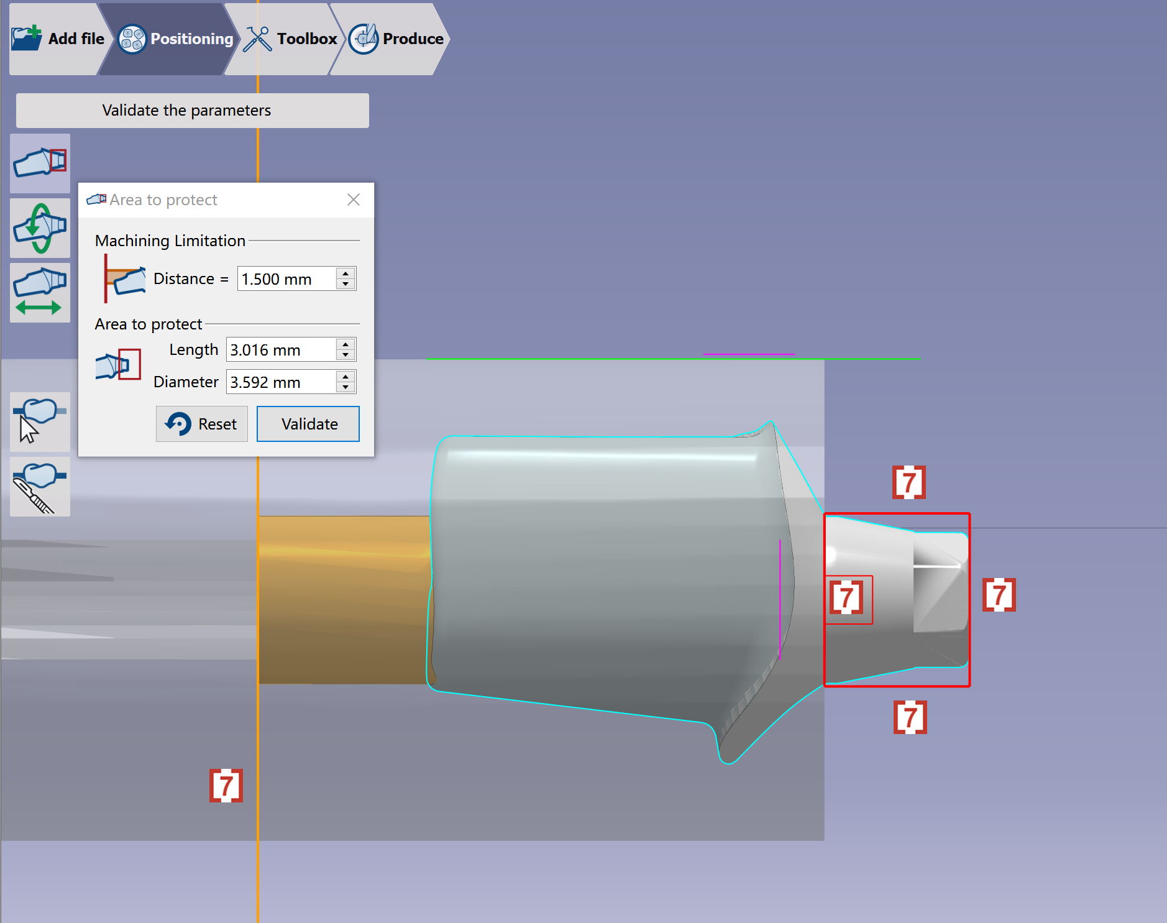This screenshot has width=1167, height=923.
Task: Close the Area to protect dialog
Action: coord(354,200)
